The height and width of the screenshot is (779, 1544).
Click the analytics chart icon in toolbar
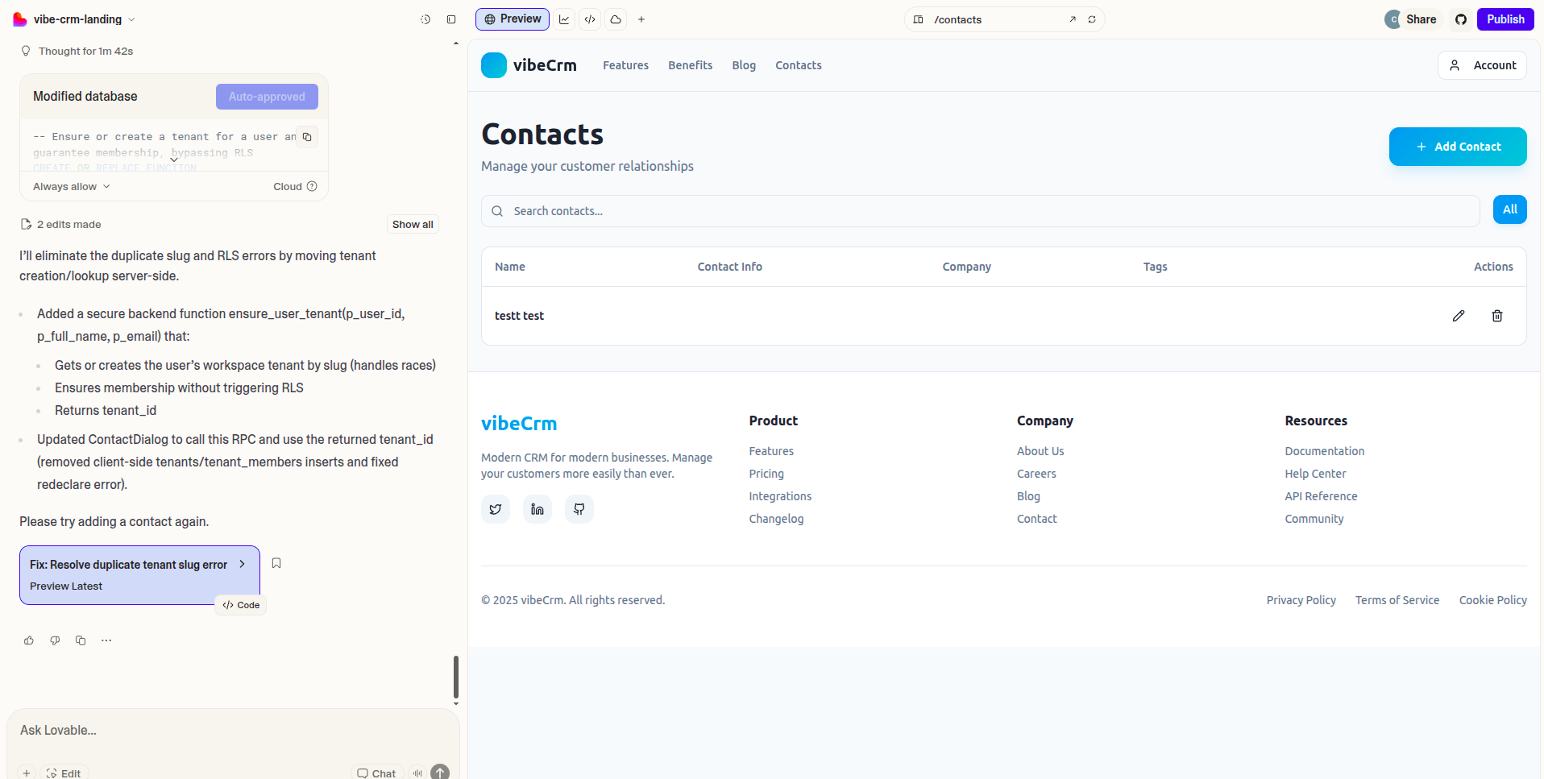[564, 19]
